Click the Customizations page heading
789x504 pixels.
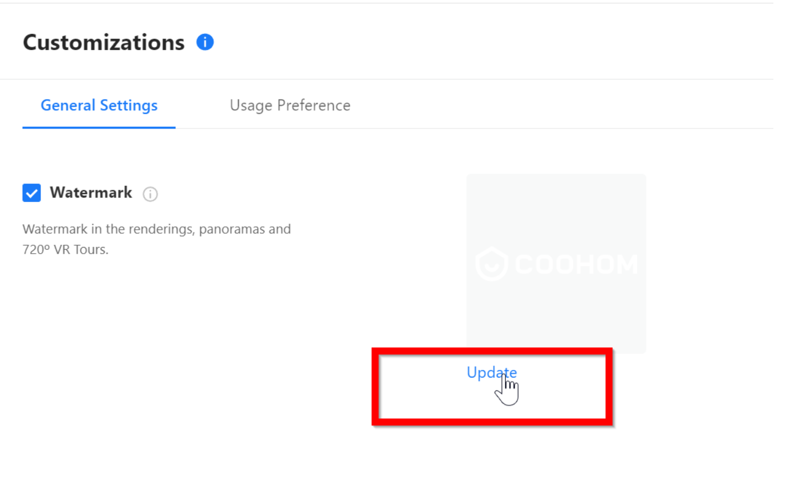click(103, 43)
